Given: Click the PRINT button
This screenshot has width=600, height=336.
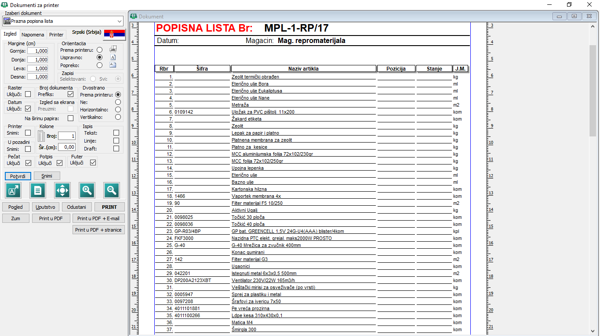Looking at the screenshot, I should (x=109, y=207).
